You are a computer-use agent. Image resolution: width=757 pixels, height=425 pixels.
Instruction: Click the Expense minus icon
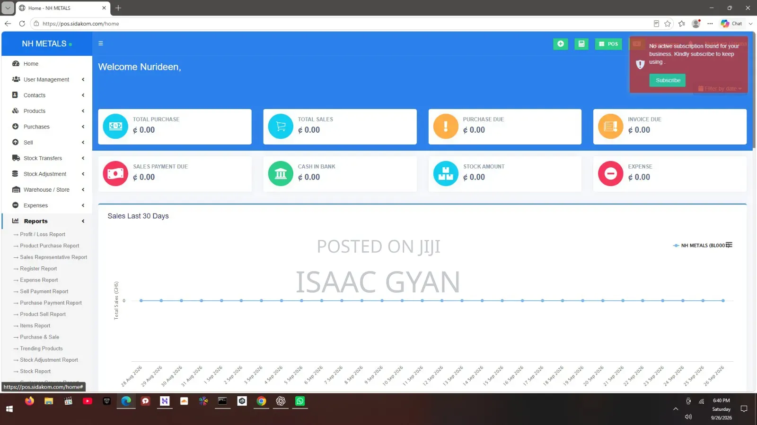[x=611, y=174]
